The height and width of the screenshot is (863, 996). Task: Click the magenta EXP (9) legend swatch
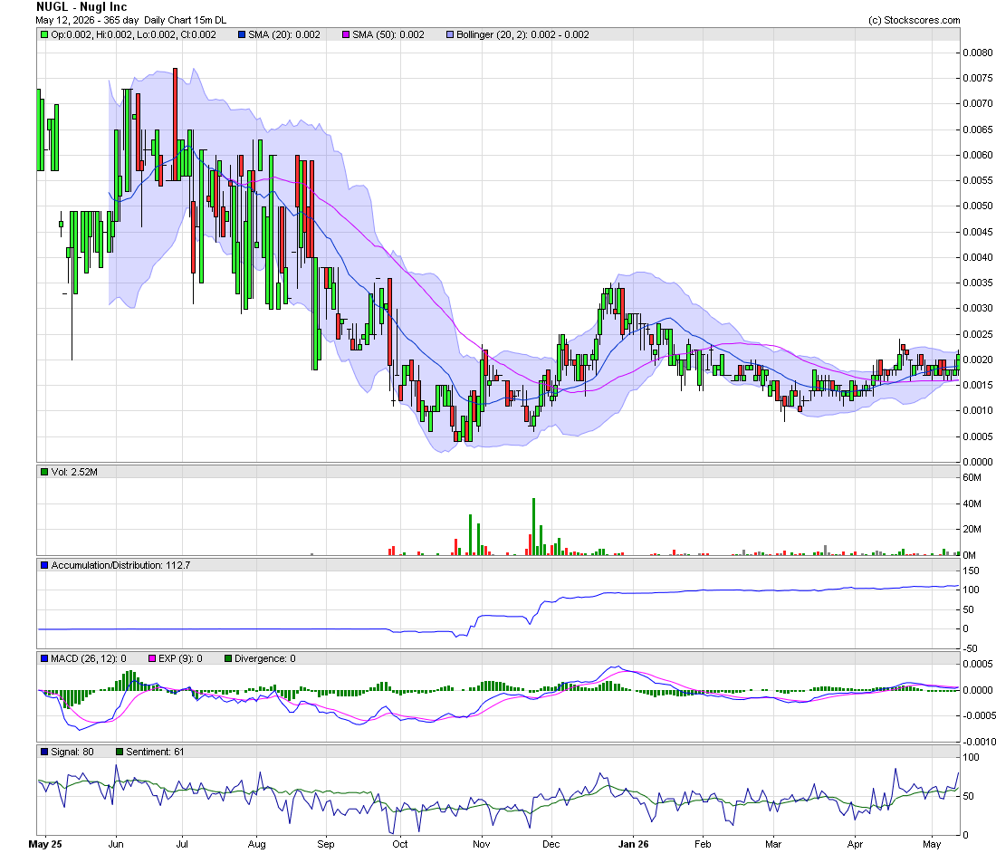tap(152, 658)
